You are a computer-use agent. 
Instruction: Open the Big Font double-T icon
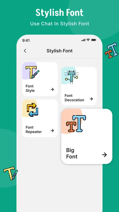pos(76,124)
